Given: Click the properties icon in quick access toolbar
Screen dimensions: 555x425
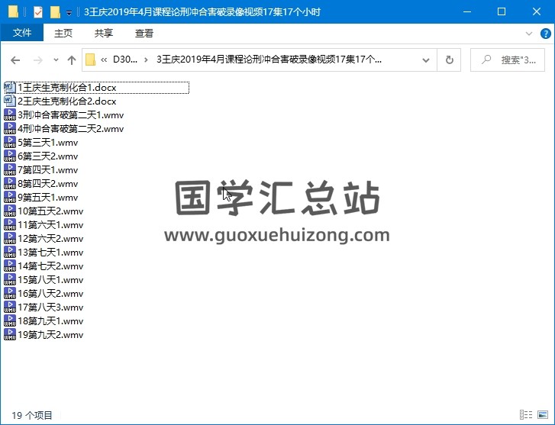Looking at the screenshot, I should 38,12.
